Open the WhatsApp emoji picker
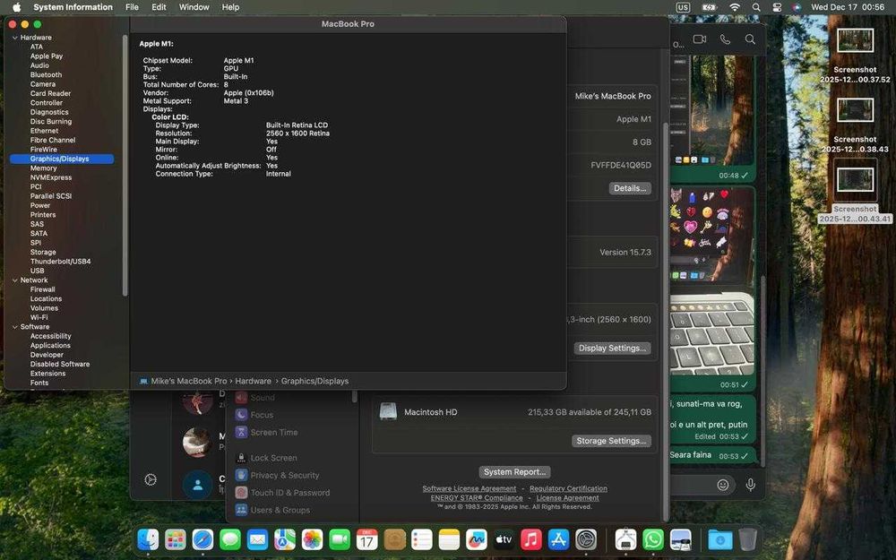This screenshot has height=560, width=896. 723,485
